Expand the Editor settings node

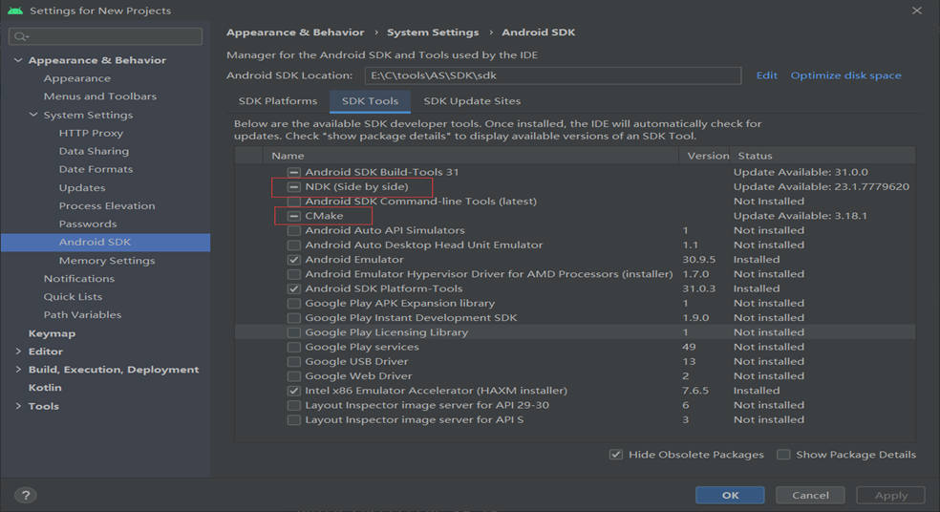[18, 352]
